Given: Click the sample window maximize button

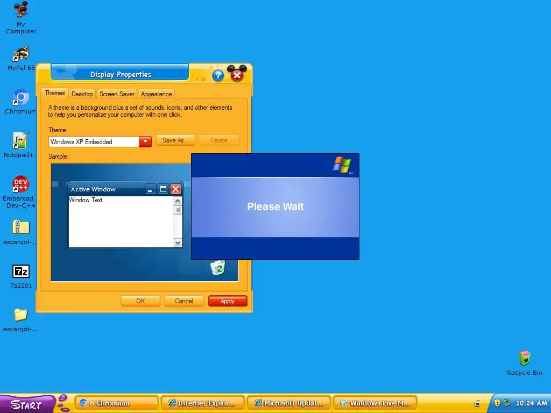Looking at the screenshot, I should coord(164,190).
